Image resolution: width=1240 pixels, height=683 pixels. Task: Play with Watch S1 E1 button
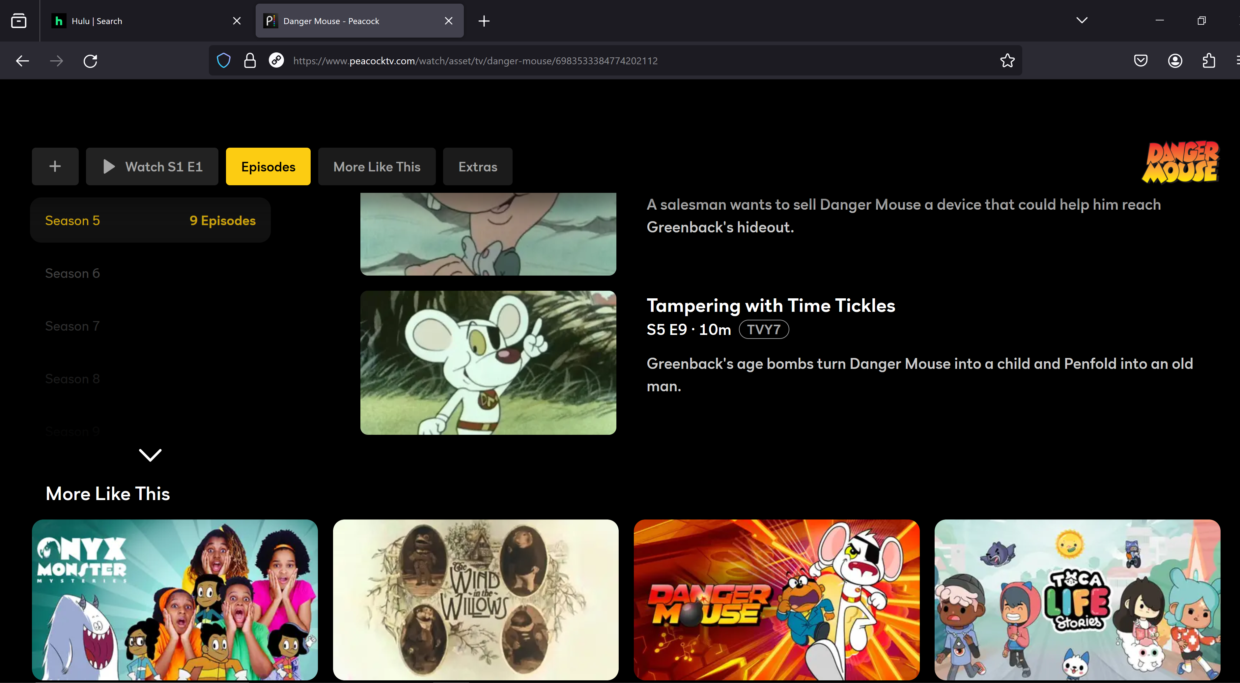pos(152,166)
